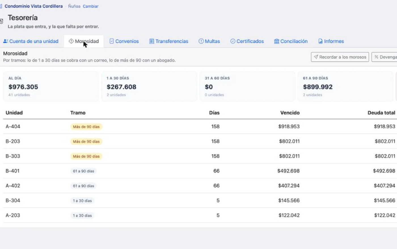The image size is (397, 249).
Task: Click the Más de 90 días badge for B-203
Action: click(x=86, y=141)
